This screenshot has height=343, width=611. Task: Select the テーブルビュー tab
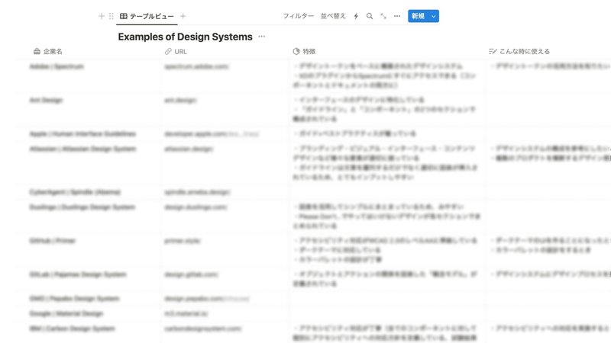coord(147,16)
